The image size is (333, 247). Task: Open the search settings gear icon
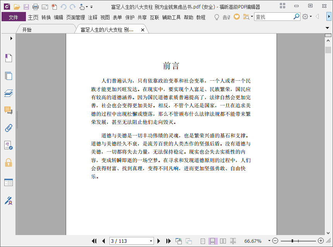[x=305, y=17]
